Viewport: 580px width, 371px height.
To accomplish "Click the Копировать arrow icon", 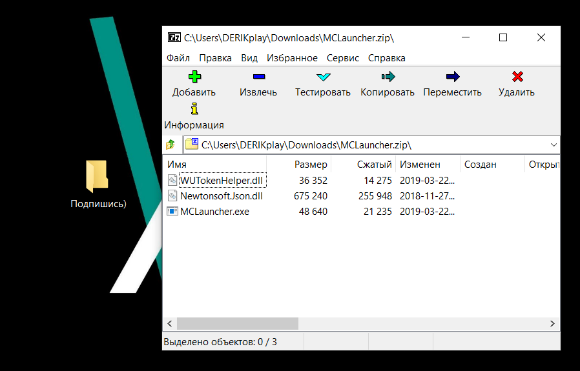I will (x=388, y=77).
